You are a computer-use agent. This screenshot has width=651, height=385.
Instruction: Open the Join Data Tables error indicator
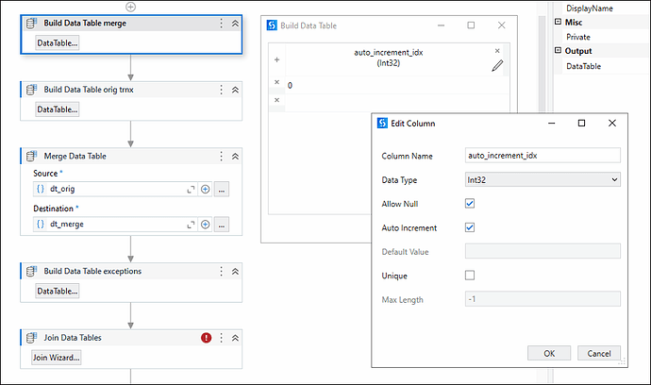(206, 338)
